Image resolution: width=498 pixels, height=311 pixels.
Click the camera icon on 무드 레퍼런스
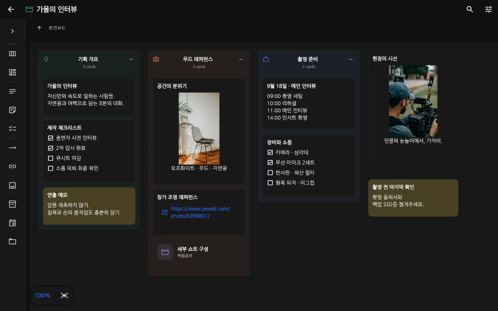[156, 59]
